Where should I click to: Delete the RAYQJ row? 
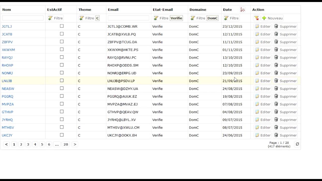285,58
